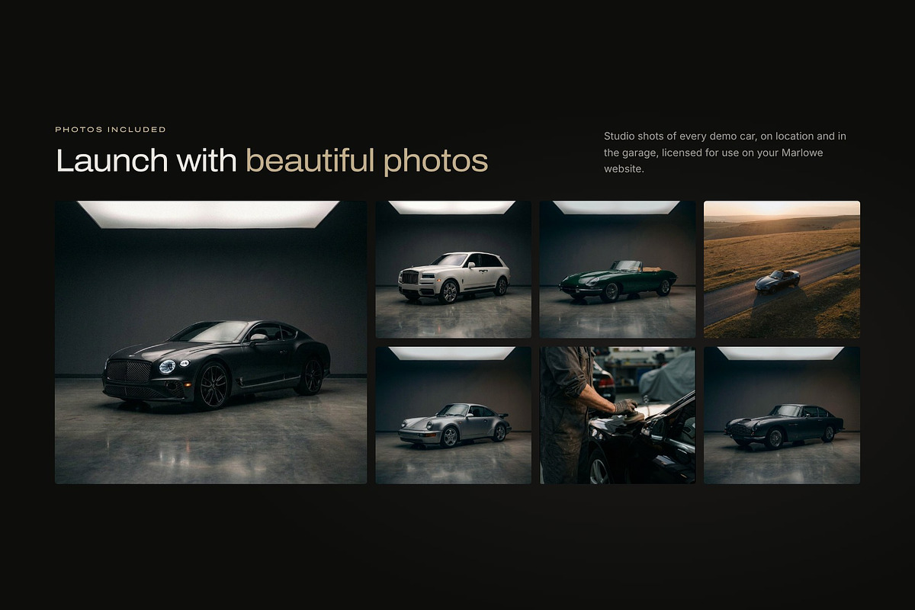The height and width of the screenshot is (610, 915).
Task: Select the dark classic Aston Martin photo
Action: tap(782, 416)
